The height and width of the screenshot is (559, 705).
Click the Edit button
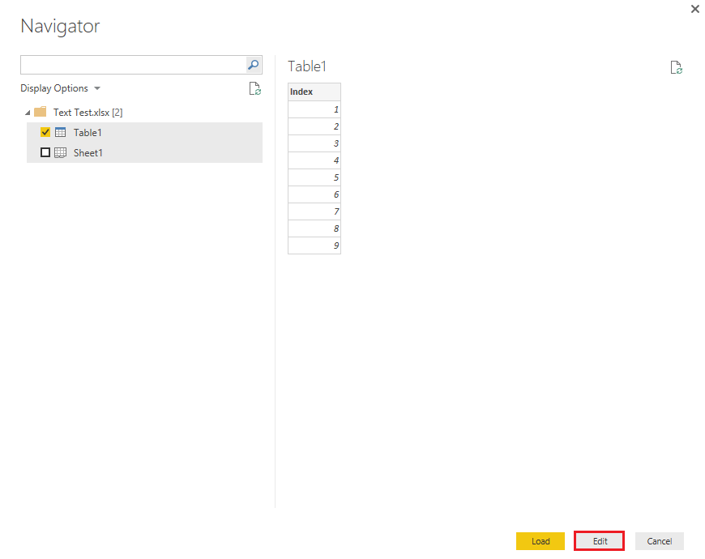coord(600,541)
